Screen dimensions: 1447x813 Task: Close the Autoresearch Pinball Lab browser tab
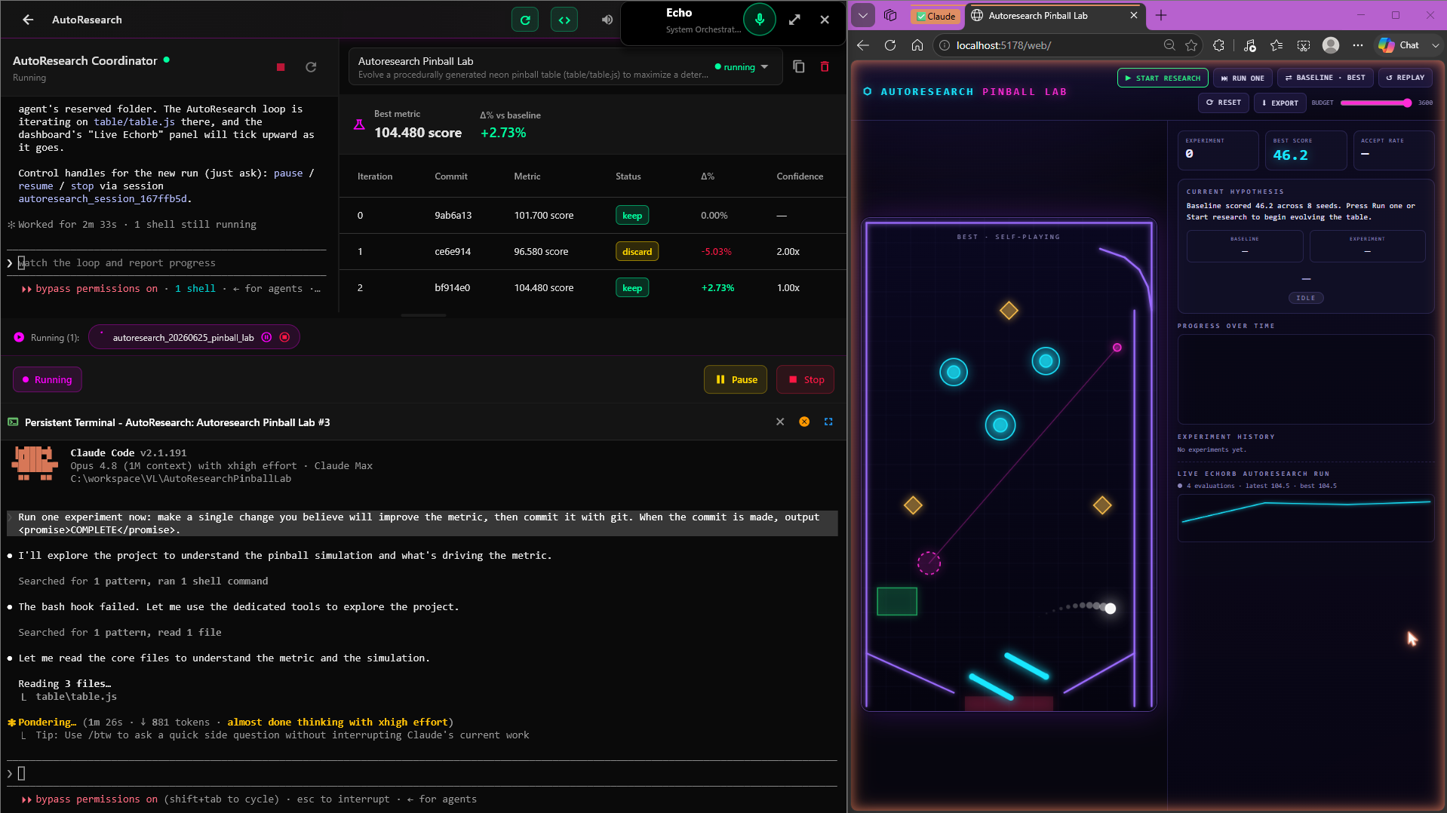(x=1133, y=15)
